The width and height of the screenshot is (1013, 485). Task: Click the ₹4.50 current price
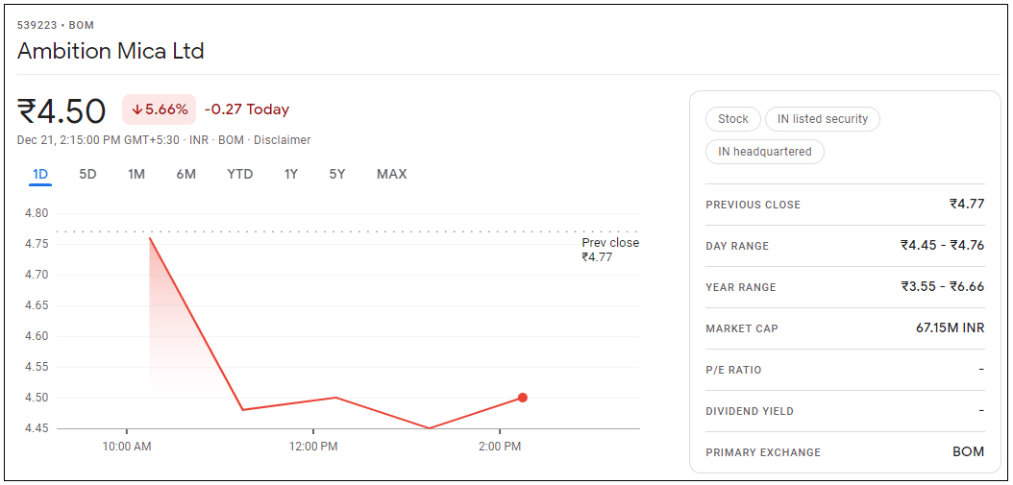(62, 111)
